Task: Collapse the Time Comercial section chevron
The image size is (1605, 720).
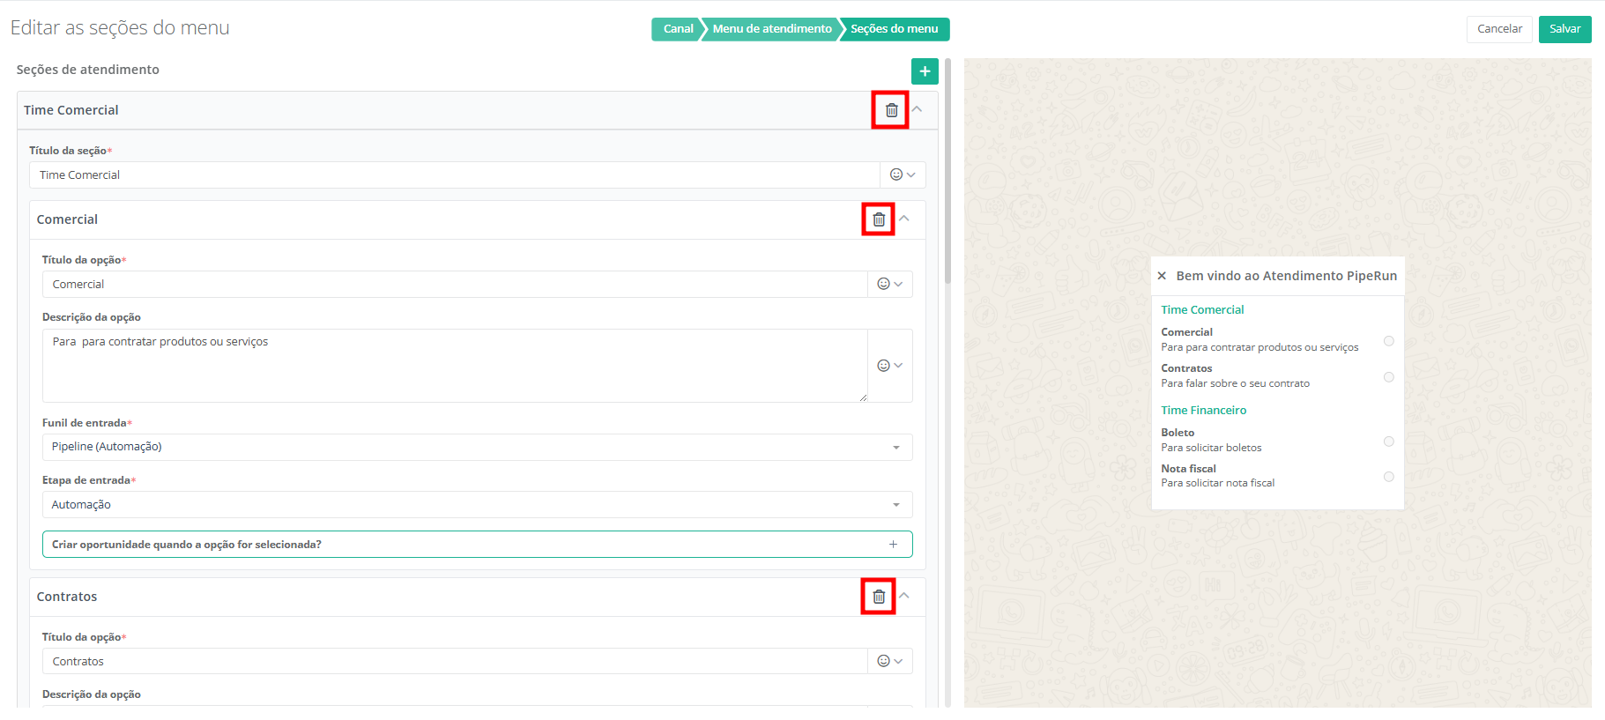Action: [917, 109]
